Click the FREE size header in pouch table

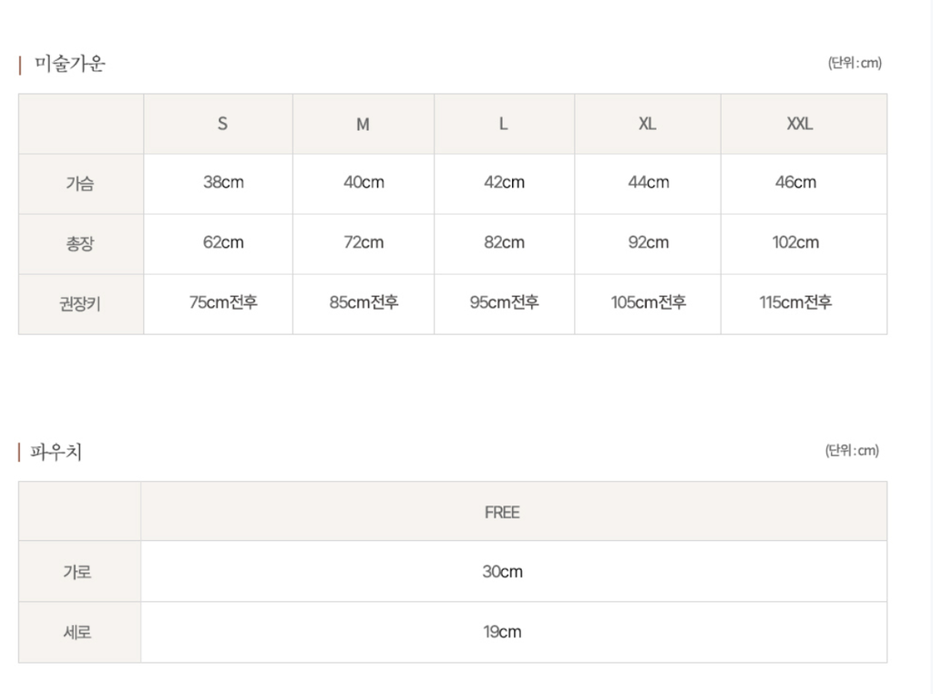[x=502, y=512]
